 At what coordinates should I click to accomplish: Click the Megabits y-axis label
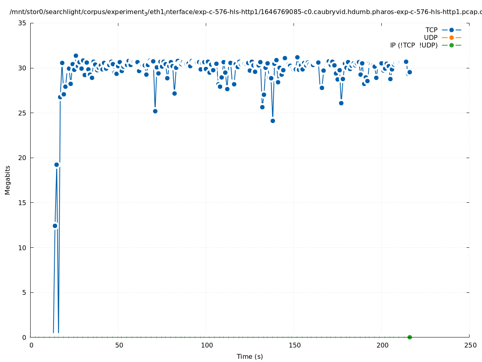point(8,180)
